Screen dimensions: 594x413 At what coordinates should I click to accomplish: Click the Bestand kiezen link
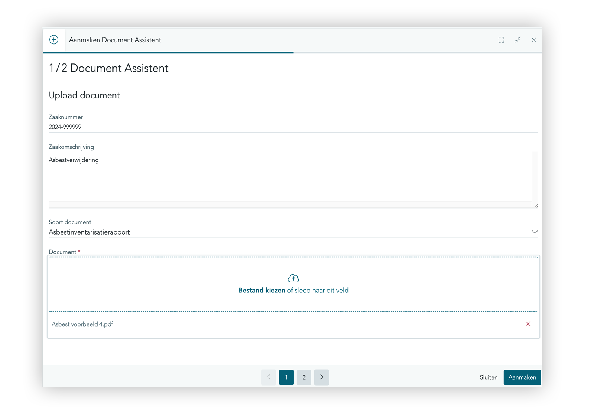pos(262,291)
